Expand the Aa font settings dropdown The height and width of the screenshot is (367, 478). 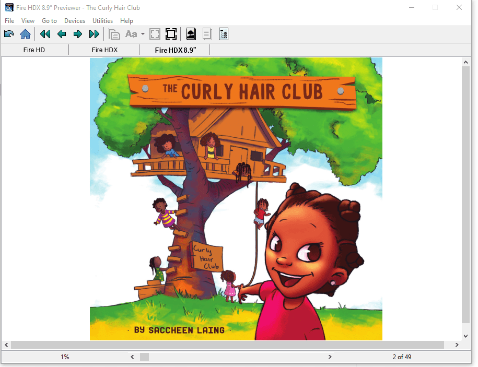click(x=143, y=34)
